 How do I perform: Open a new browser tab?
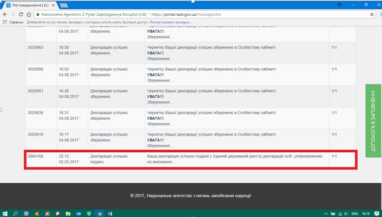(65, 5)
